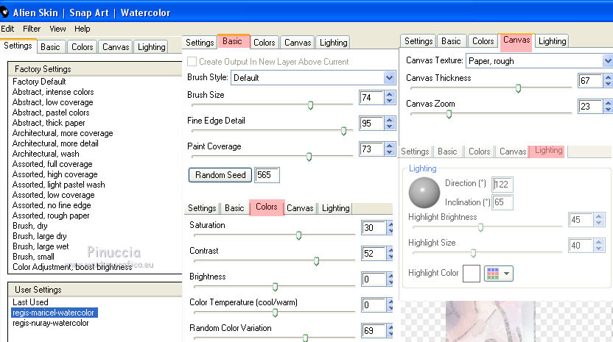This screenshot has width=613, height=342.
Task: Decrease Highlight Size with down arrow
Action: click(598, 249)
